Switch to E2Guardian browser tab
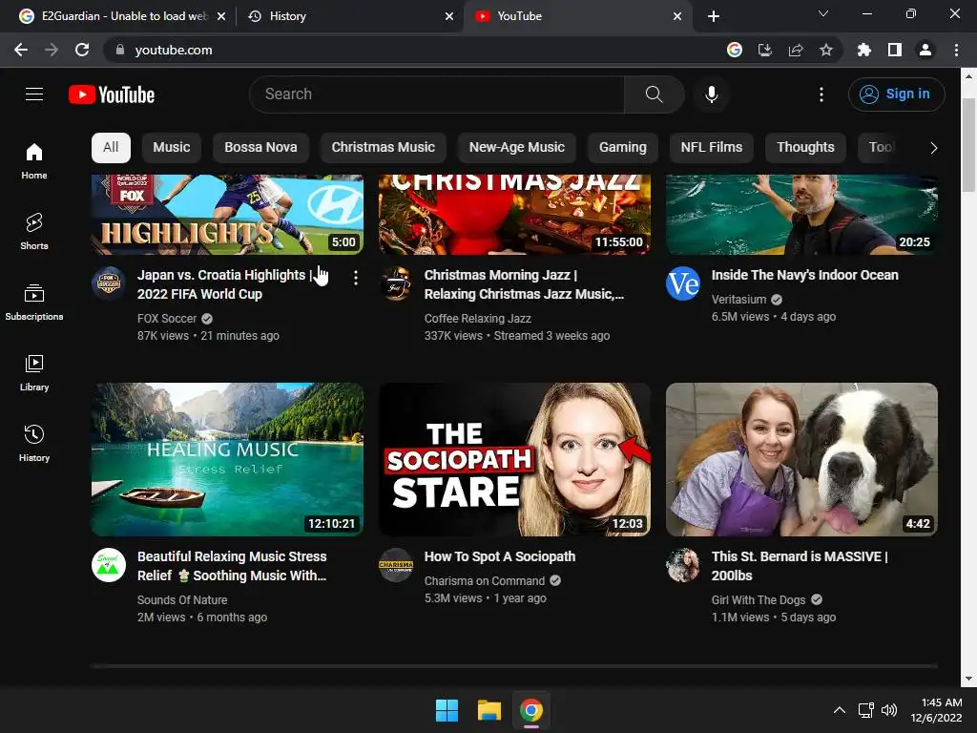This screenshot has width=977, height=733. (x=117, y=16)
